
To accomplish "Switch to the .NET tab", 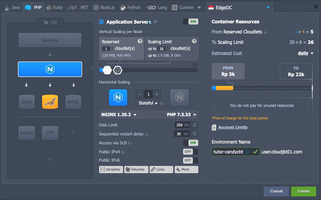I will [78, 7].
